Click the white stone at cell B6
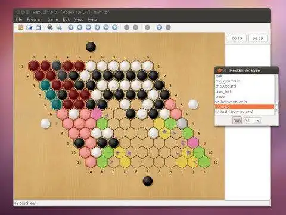Viewport: 286px width, 215px height. pos(74,114)
